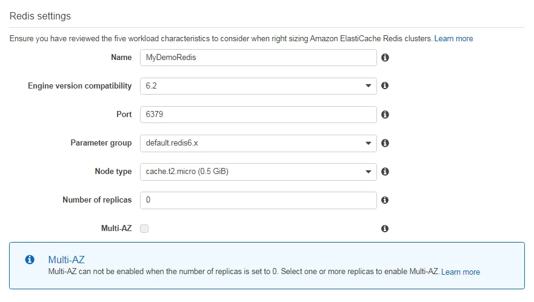The height and width of the screenshot is (302, 534).
Task: Click the Node type info icon
Action: pyautogui.click(x=385, y=172)
